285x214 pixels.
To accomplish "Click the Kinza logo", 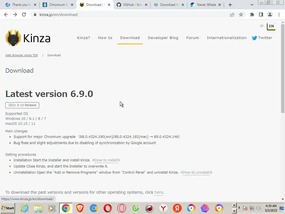I will 28,38.
